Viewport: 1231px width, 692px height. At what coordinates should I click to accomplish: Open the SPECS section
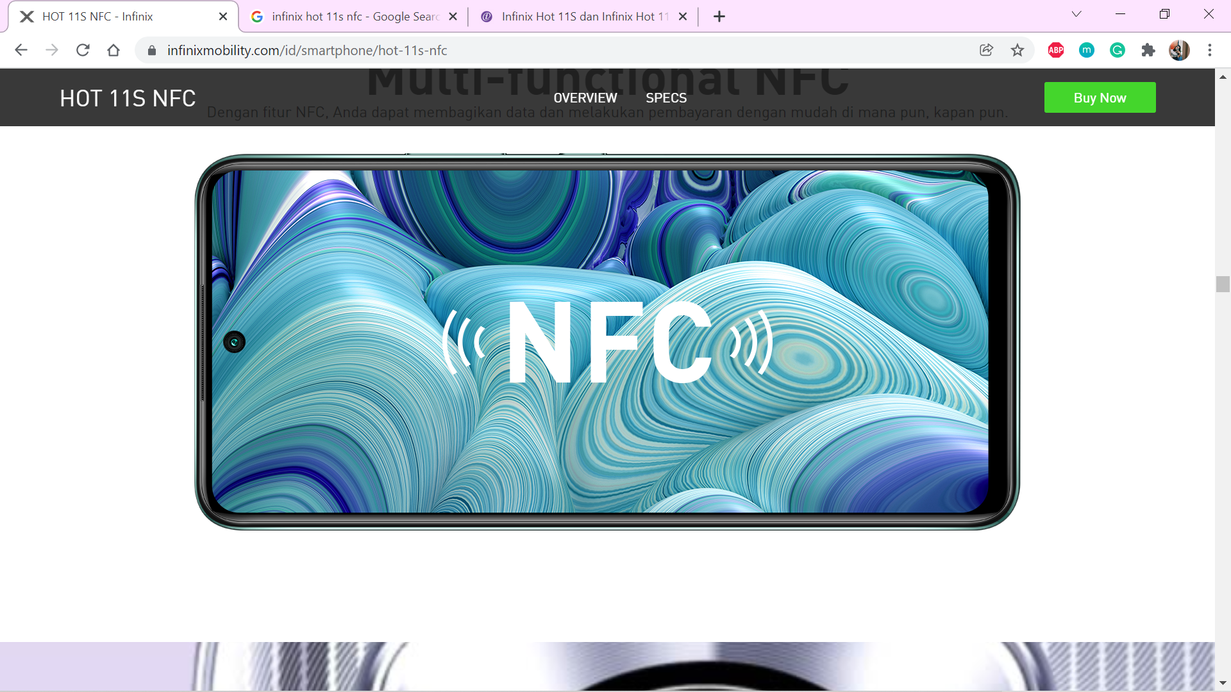coord(666,98)
